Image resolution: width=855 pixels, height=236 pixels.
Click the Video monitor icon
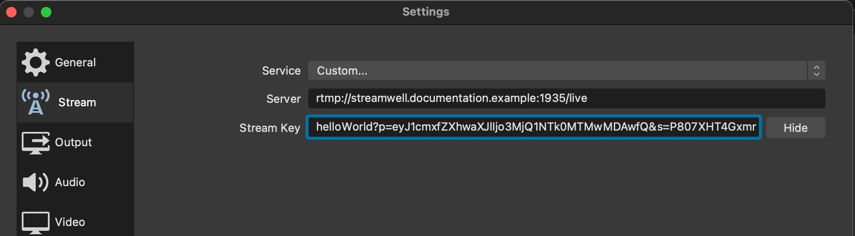coord(36,223)
